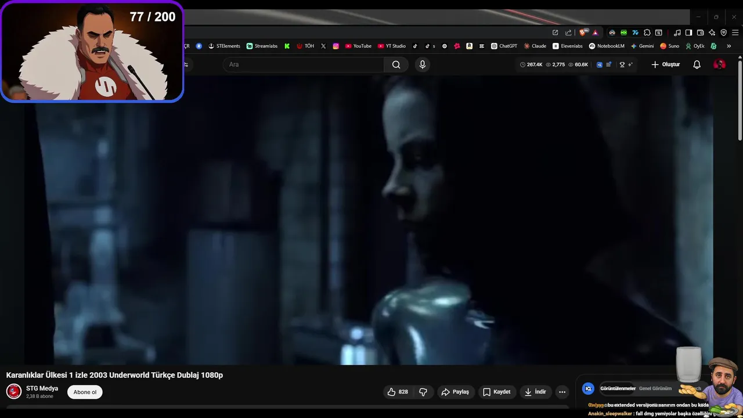The height and width of the screenshot is (418, 743).
Task: Click the 267.4K stat in the stats bar
Action: (x=531, y=64)
